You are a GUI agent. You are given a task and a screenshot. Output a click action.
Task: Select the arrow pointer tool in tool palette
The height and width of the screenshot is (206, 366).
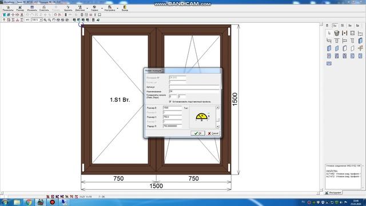click(x=329, y=33)
